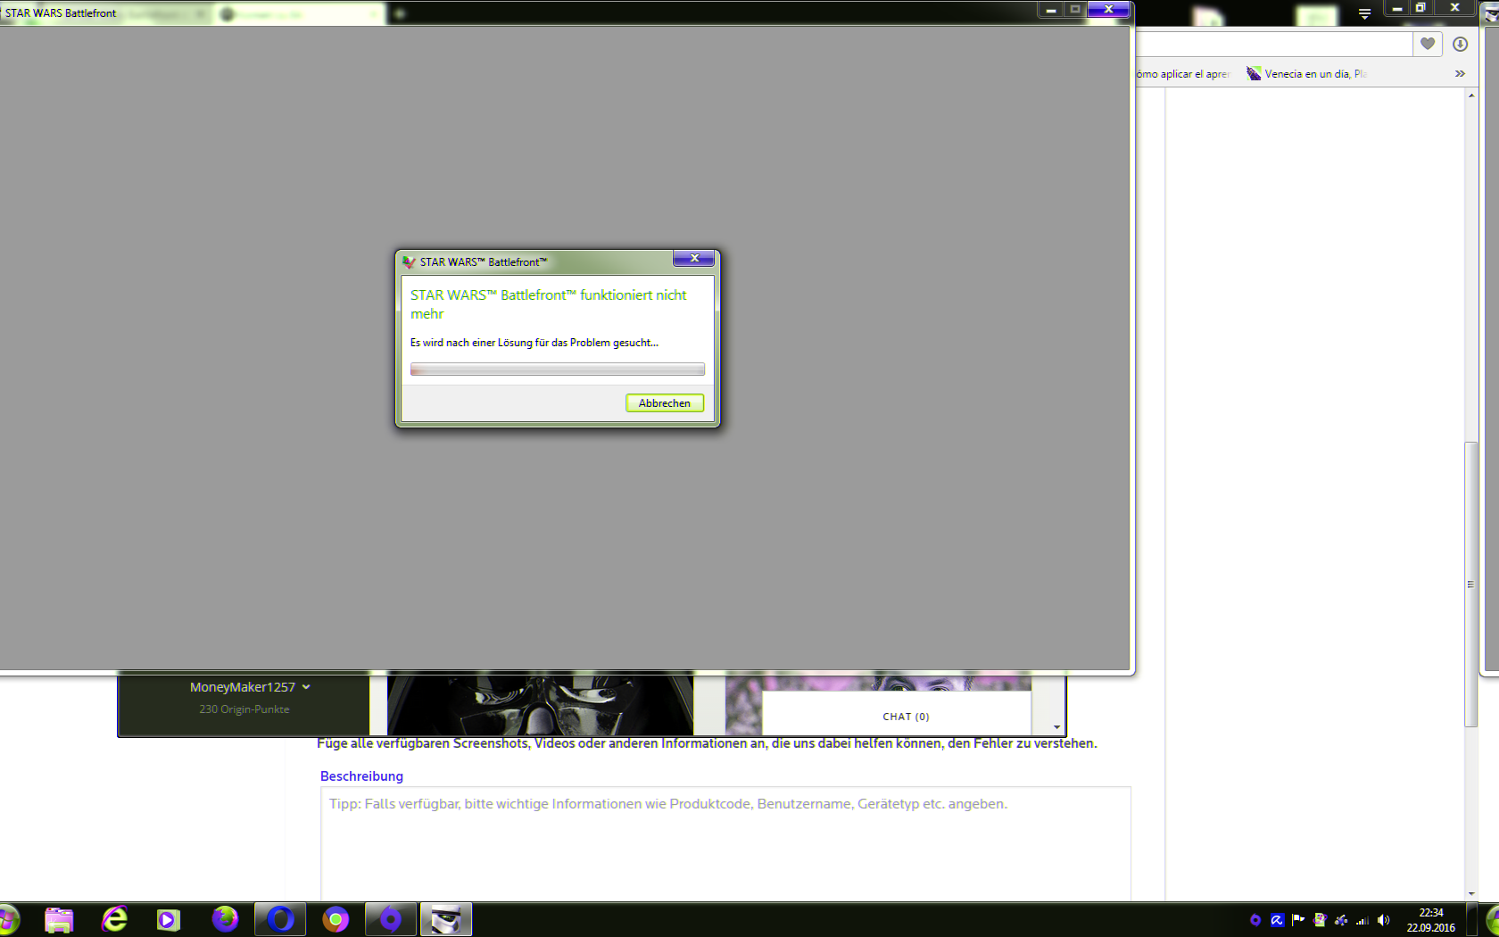Switch to Opera browser in taskbar
This screenshot has height=937, width=1499.
[x=280, y=919]
